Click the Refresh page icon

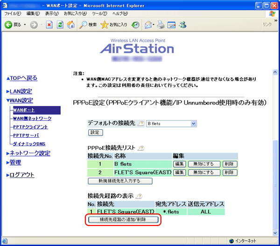click(60, 25)
